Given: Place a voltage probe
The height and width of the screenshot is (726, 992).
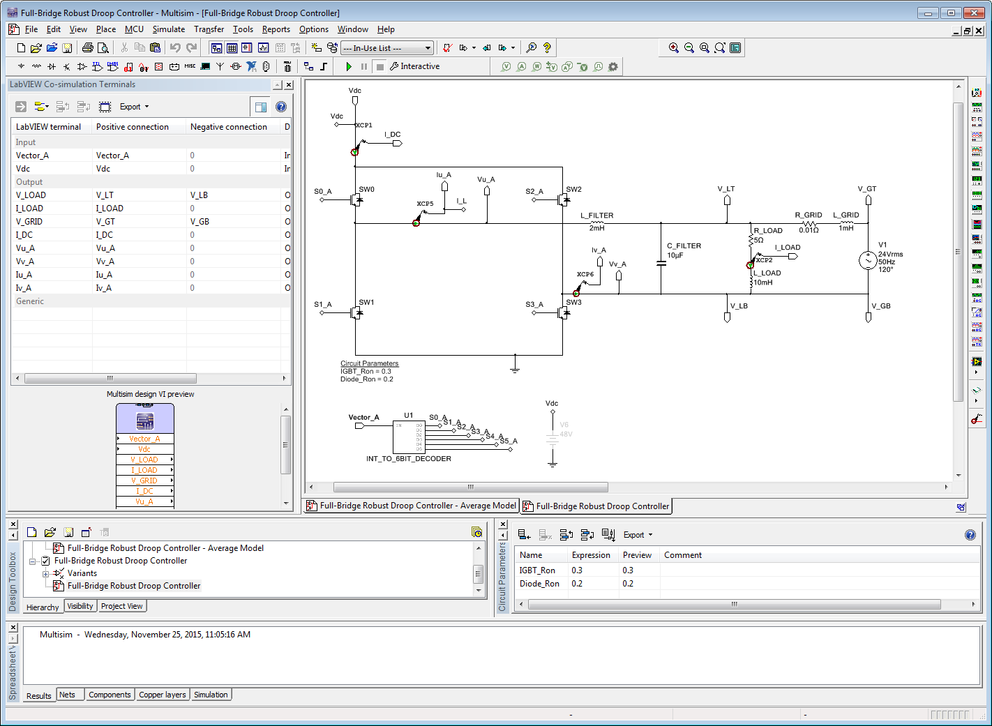Looking at the screenshot, I should [x=506, y=67].
